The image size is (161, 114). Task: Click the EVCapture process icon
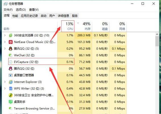[x=11, y=62]
